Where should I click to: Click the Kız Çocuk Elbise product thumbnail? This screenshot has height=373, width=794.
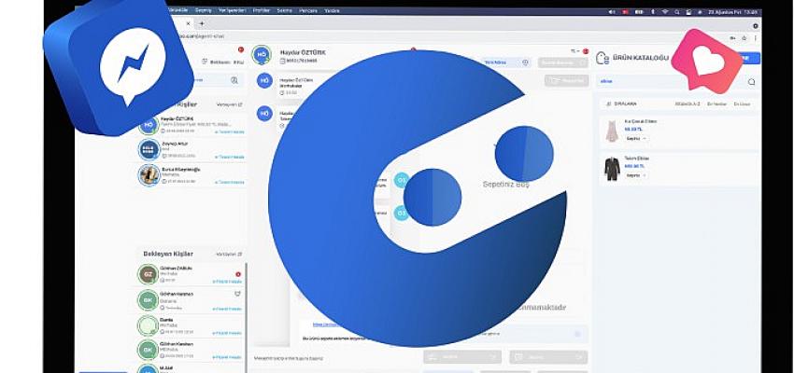[x=612, y=131]
